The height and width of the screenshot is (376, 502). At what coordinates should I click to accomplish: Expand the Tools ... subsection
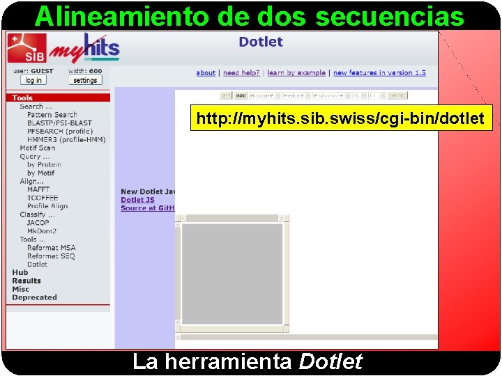[x=33, y=239]
